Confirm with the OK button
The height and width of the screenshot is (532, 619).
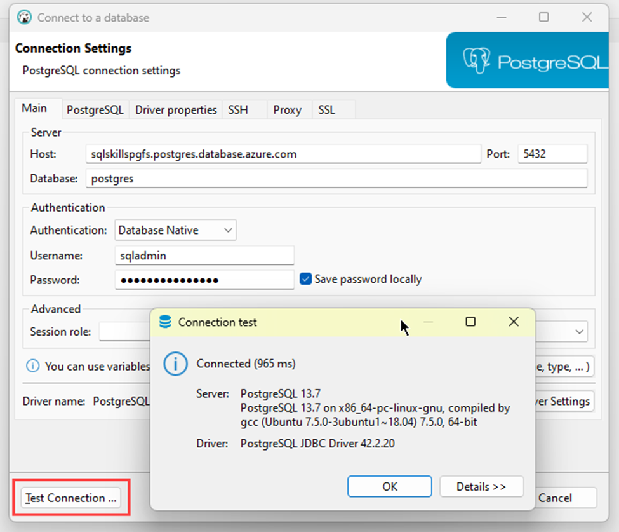(x=390, y=486)
